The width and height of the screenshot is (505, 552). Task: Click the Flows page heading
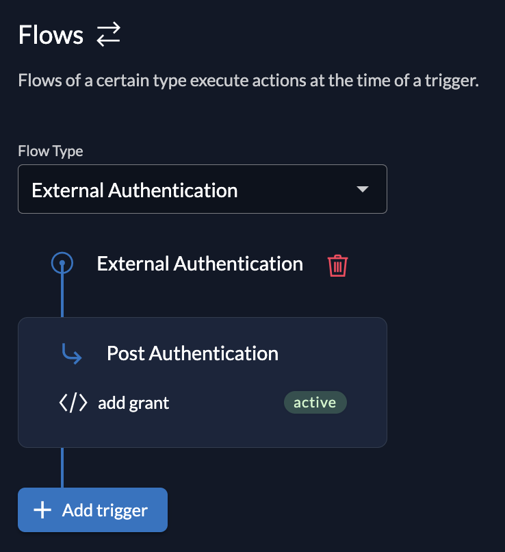(x=51, y=34)
